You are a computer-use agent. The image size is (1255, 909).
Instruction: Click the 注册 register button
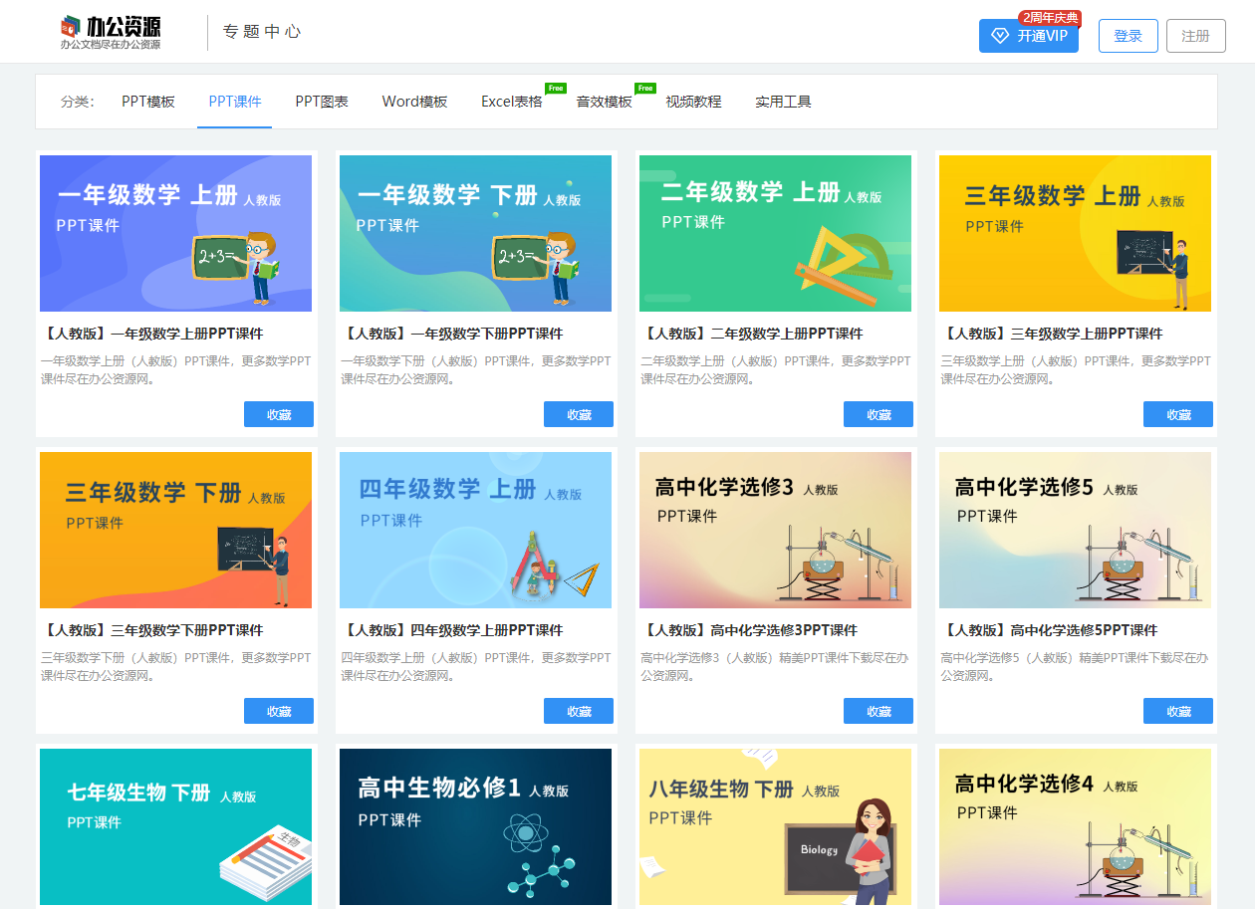[x=1195, y=35]
